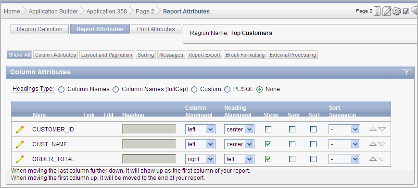The image size is (418, 188).
Task: Move ORDER_TOTAL column up with arrow
Action: [x=373, y=159]
